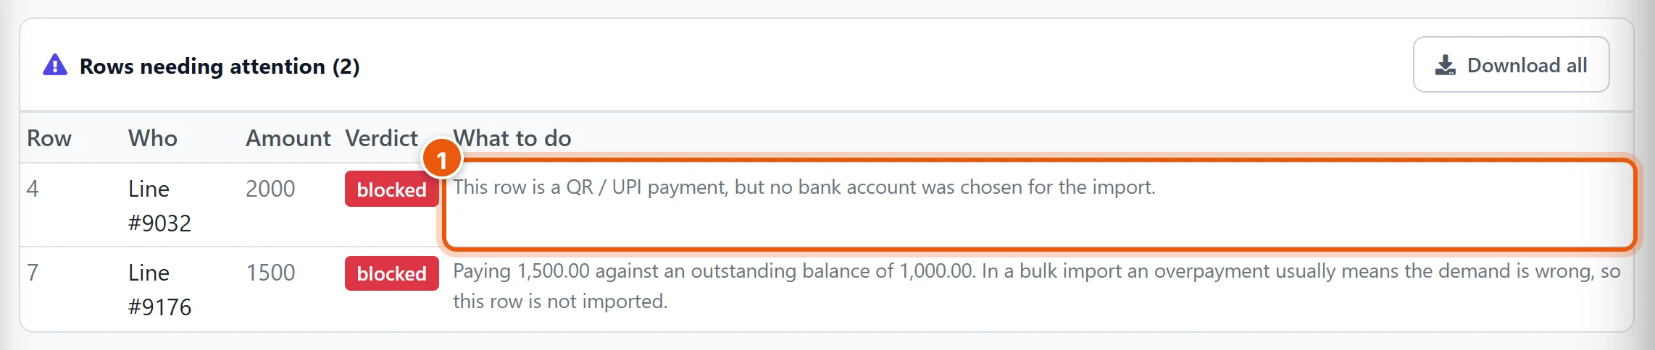This screenshot has width=1655, height=350.
Task: Click the Who column header
Action: point(153,138)
